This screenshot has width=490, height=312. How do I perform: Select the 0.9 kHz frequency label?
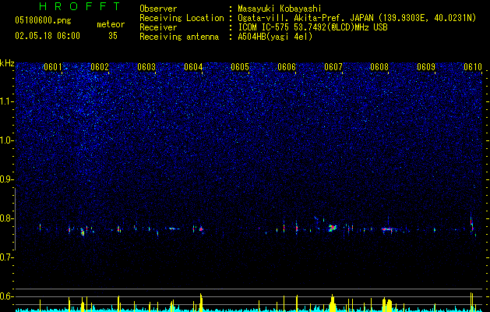[x=6, y=179]
